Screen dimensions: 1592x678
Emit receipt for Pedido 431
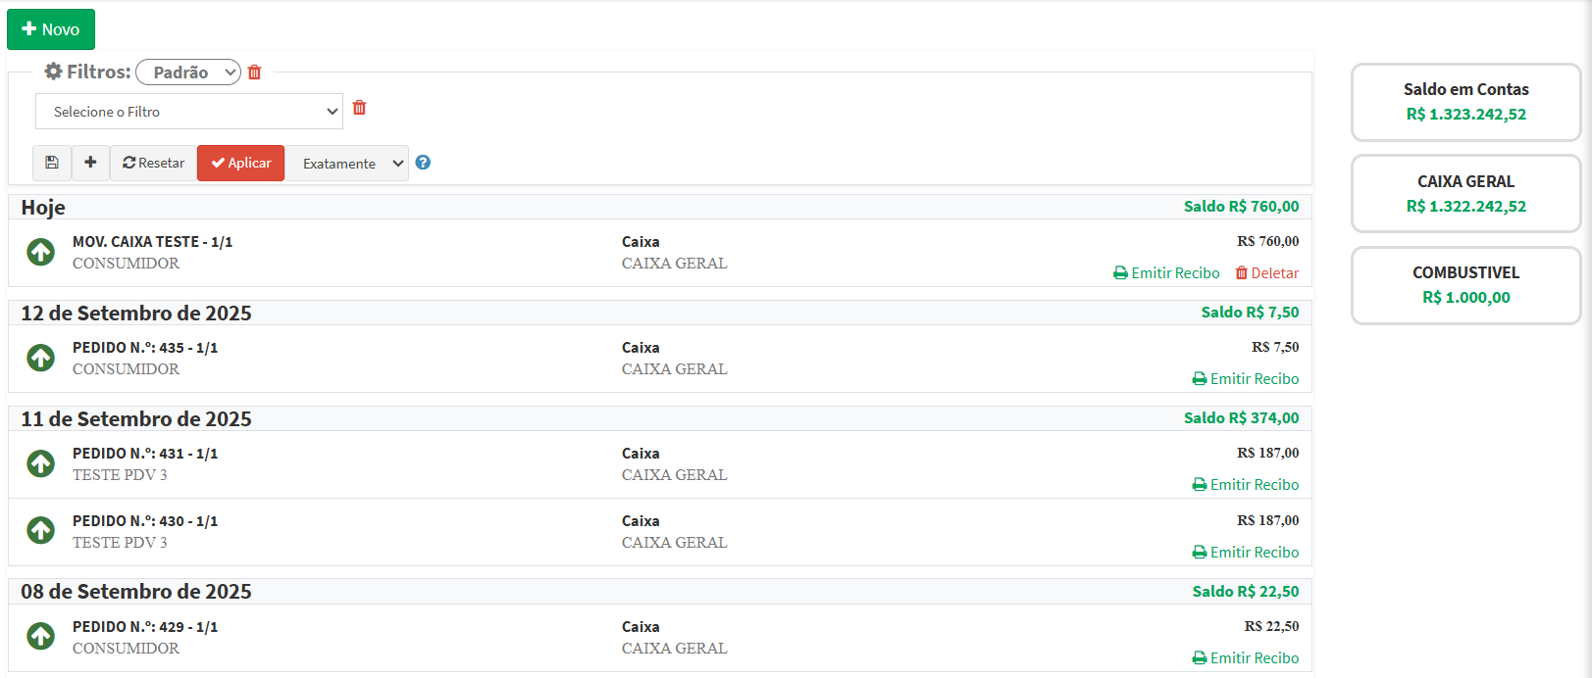point(1245,485)
